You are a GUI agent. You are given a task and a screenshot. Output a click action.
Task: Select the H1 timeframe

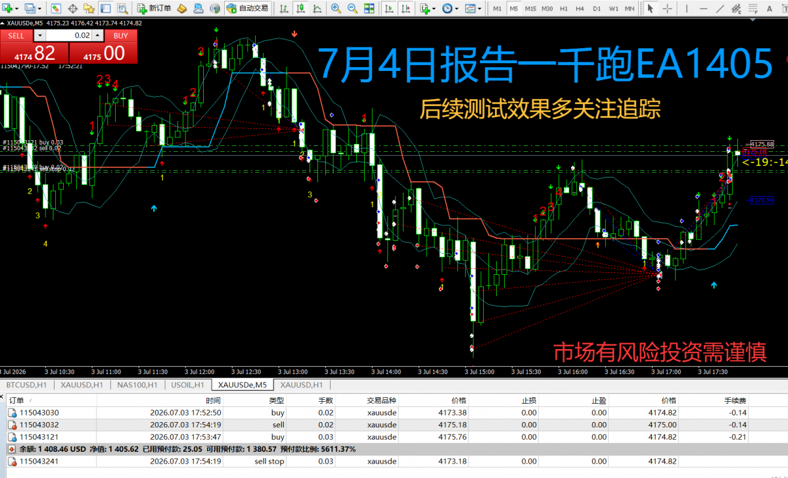click(564, 9)
